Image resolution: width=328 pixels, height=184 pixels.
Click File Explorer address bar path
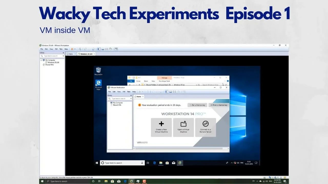coord(169,85)
